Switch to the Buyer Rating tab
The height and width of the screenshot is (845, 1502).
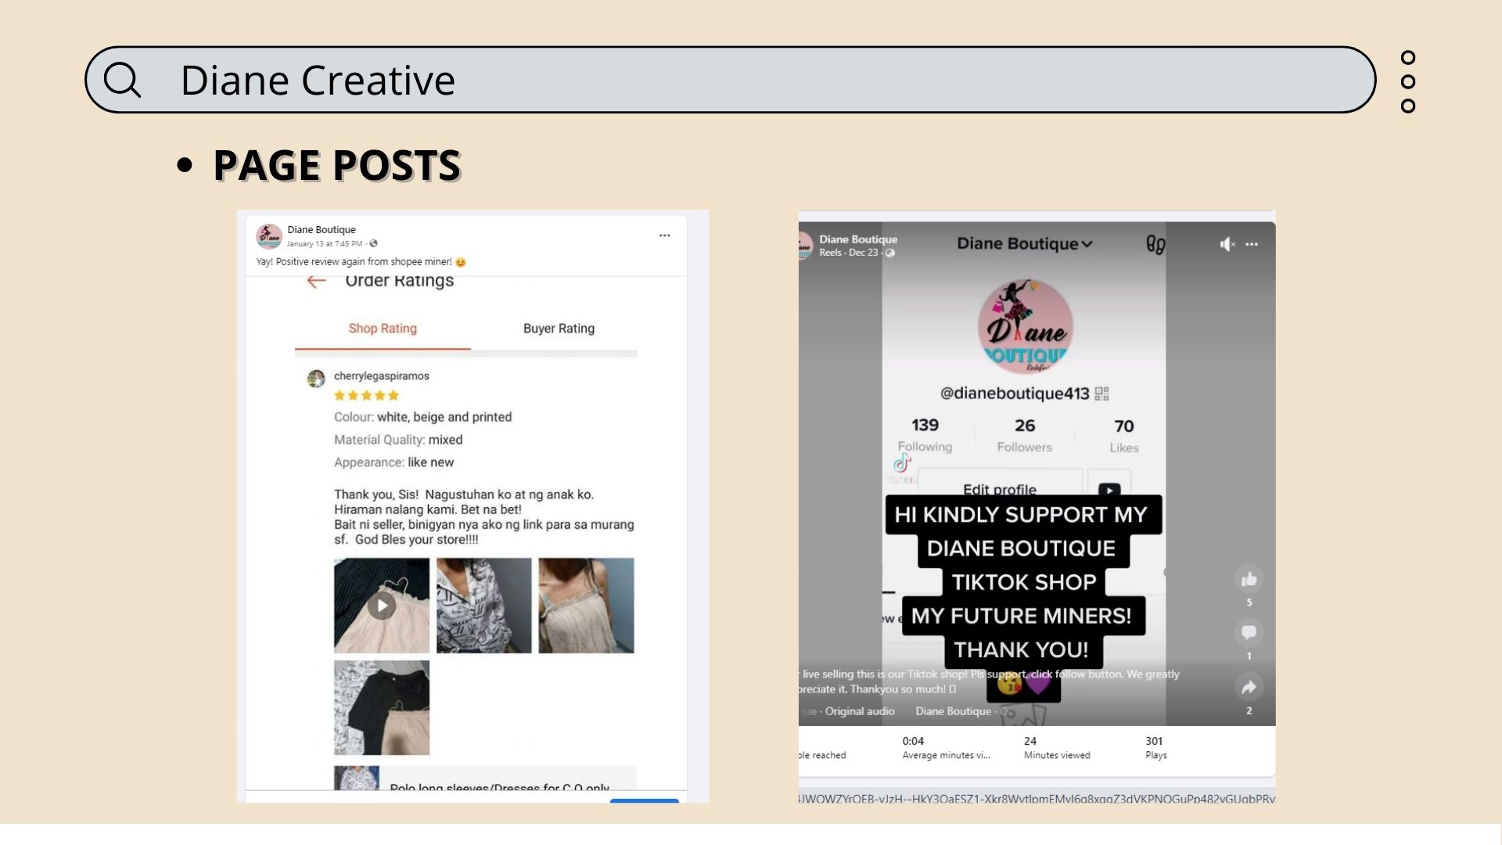click(559, 329)
